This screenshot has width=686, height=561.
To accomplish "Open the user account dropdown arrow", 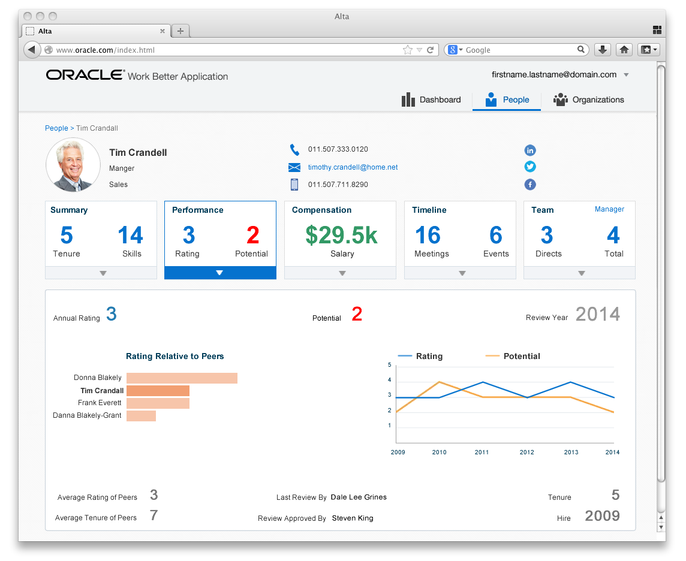I will (626, 75).
